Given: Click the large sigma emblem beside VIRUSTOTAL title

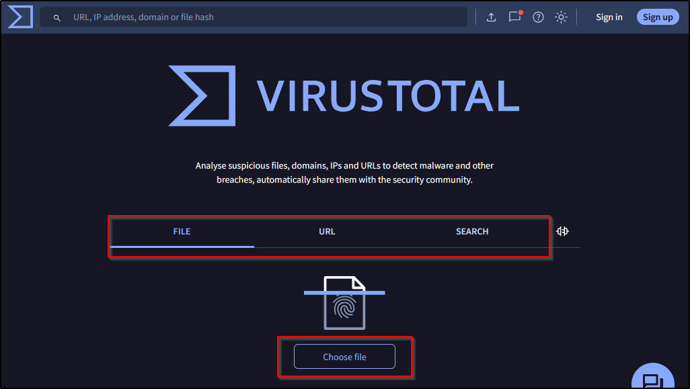Looking at the screenshot, I should tap(202, 95).
